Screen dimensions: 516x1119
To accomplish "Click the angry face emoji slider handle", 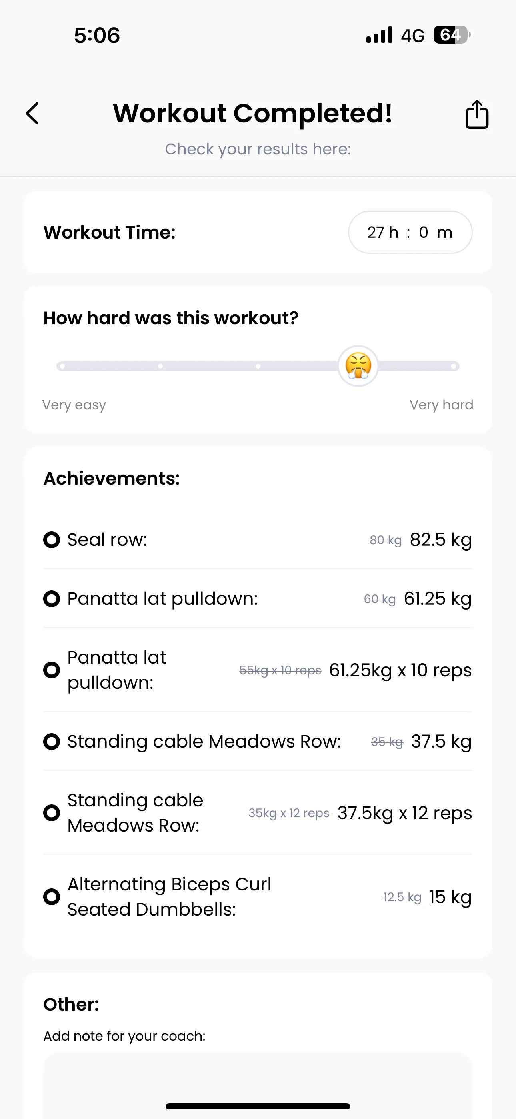I will 358,366.
